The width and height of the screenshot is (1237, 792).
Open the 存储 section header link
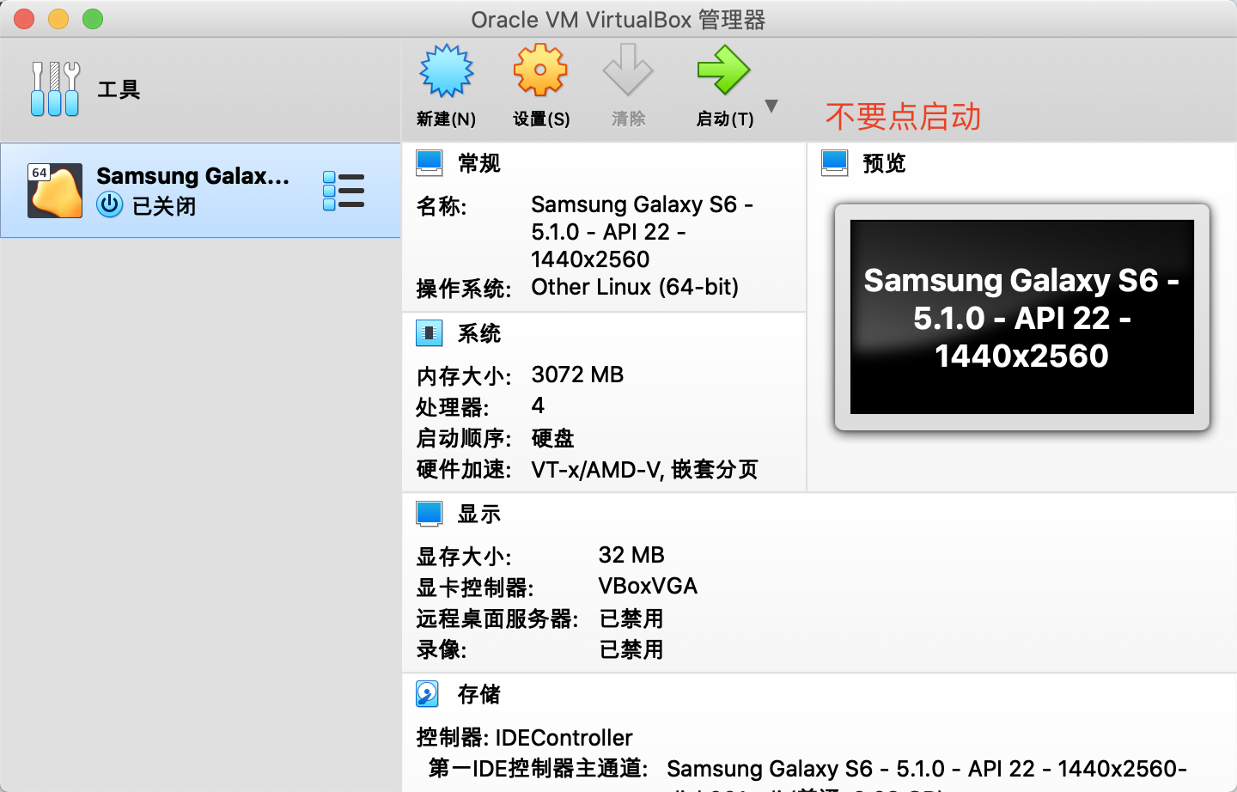pyautogui.click(x=479, y=694)
